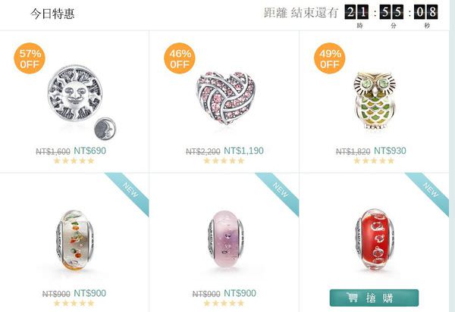This screenshot has width=455, height=312.
Task: Click the 今日特惠 section heading
Action: pos(52,14)
